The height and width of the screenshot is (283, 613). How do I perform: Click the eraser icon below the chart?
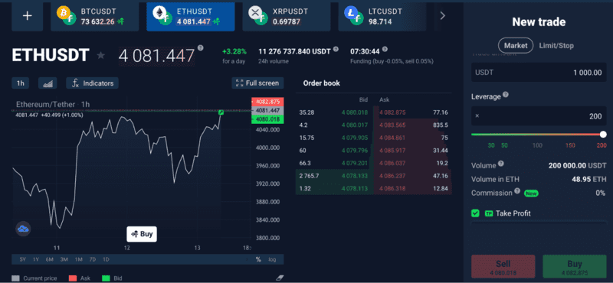(x=279, y=278)
